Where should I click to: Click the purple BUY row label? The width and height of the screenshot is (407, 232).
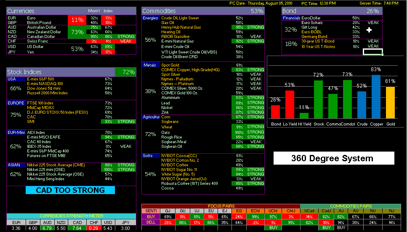click(x=151, y=216)
